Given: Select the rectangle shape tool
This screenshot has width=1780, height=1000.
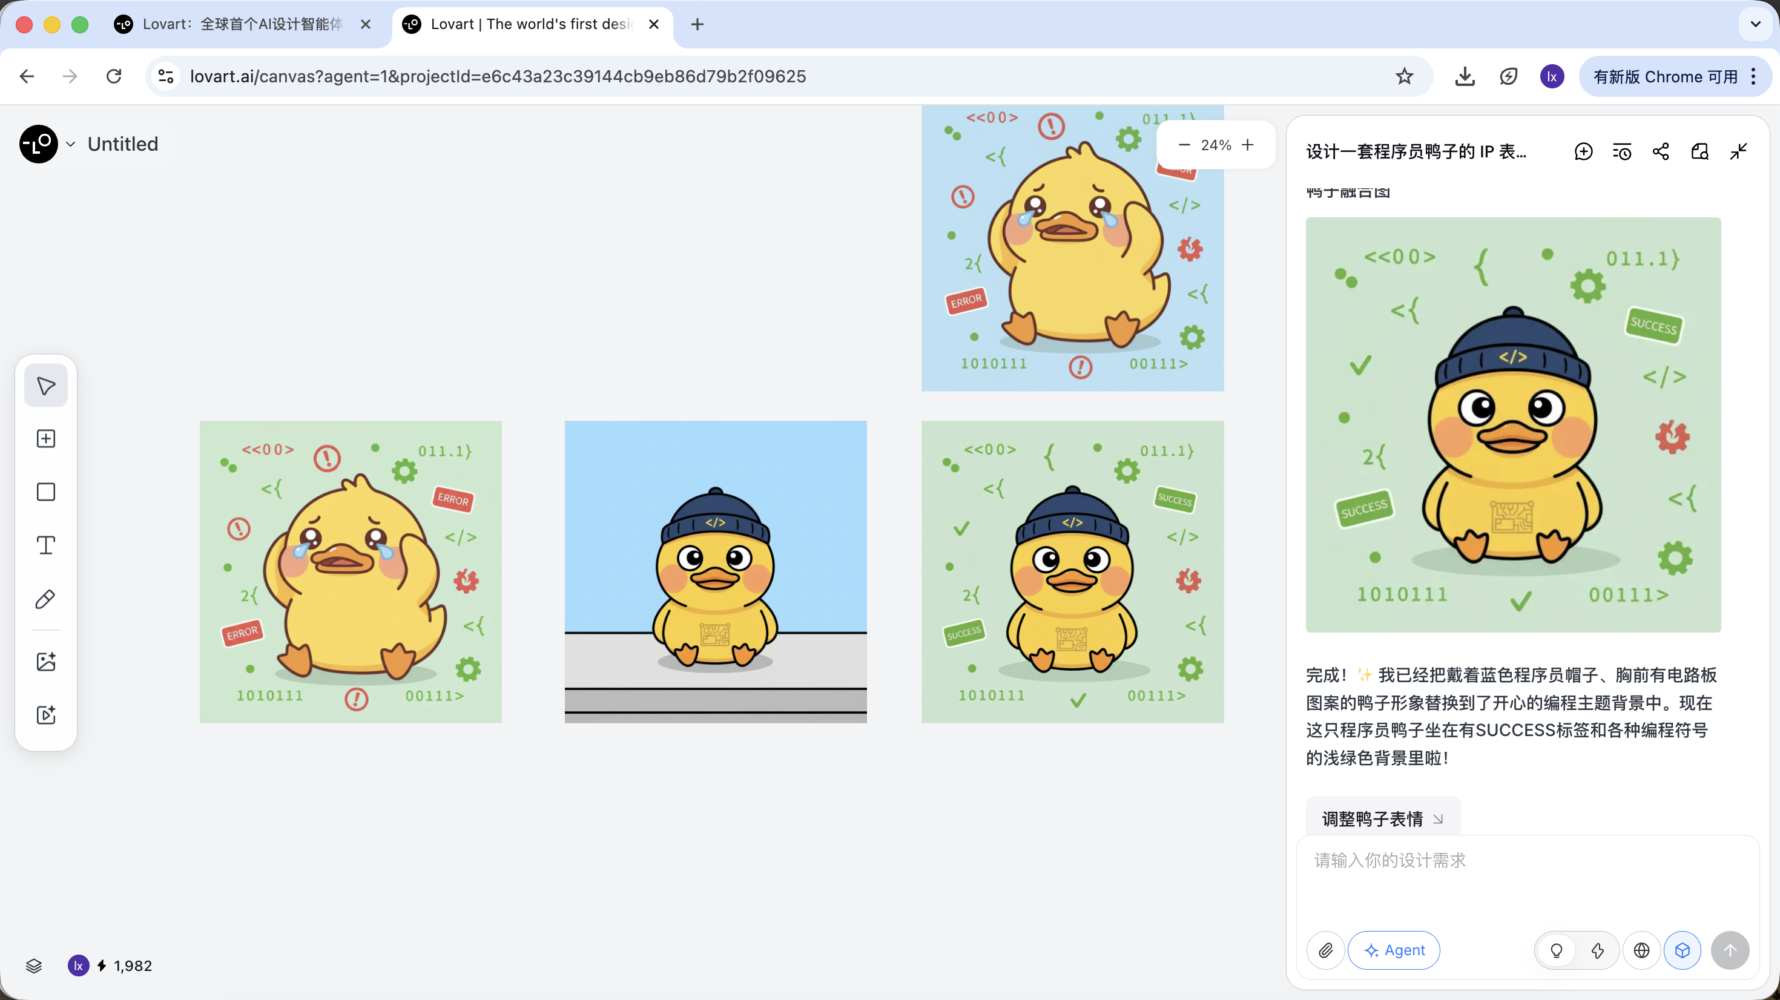Looking at the screenshot, I should [45, 492].
